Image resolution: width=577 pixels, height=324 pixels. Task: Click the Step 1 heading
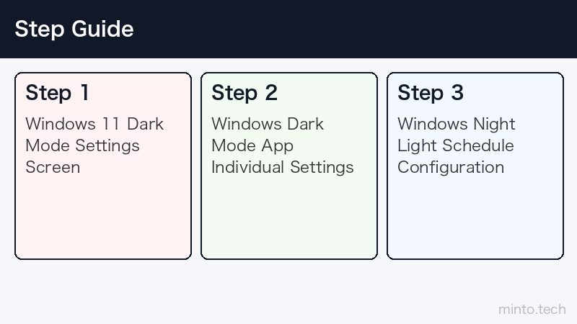pos(57,93)
